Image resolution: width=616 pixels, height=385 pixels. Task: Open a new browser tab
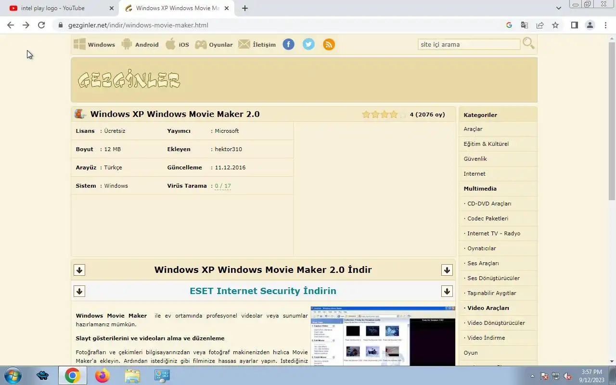[x=245, y=8]
